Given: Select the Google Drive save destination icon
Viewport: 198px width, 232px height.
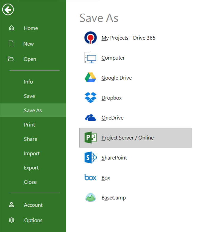Looking at the screenshot, I should point(90,78).
